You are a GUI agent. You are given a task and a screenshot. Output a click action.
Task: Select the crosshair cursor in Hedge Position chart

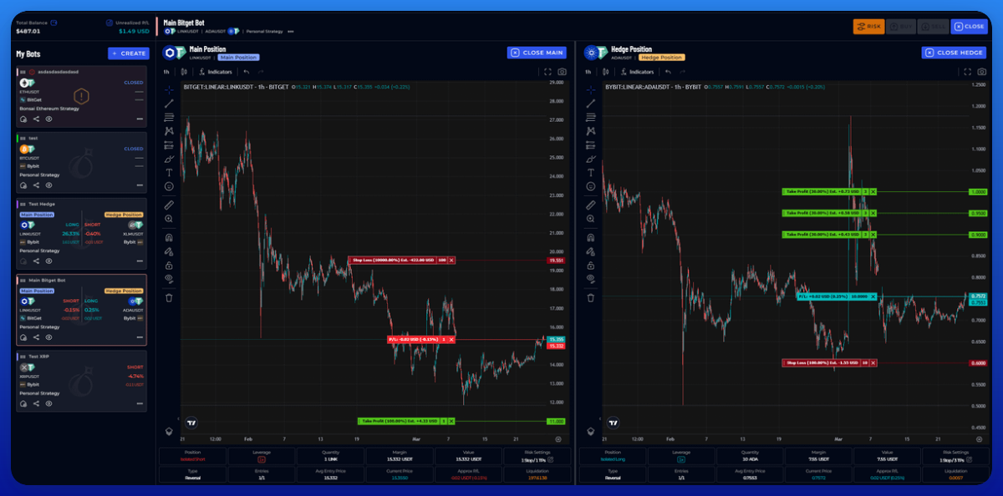coord(591,89)
